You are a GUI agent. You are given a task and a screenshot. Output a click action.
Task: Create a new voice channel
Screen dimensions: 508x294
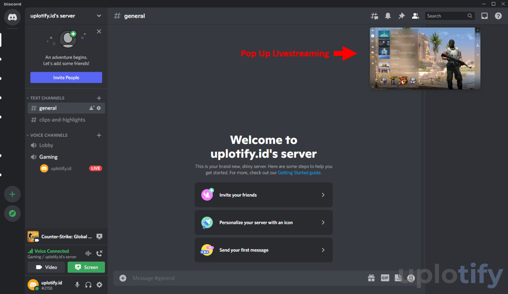click(99, 135)
